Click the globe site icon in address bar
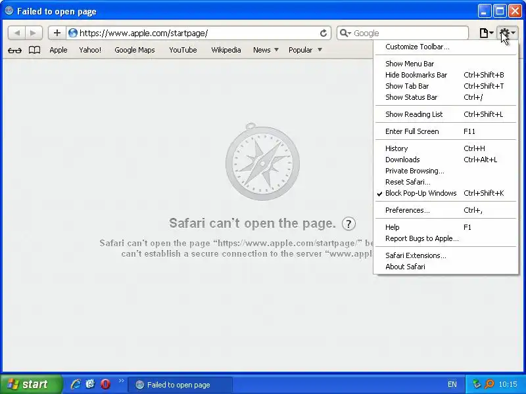Screen dimensions: 526x394 point(73,33)
